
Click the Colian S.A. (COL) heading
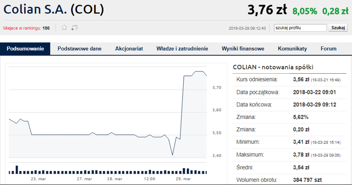tap(54, 9)
